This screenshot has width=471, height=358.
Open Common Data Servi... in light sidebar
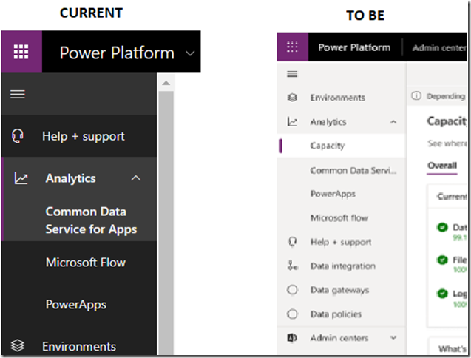(x=353, y=170)
